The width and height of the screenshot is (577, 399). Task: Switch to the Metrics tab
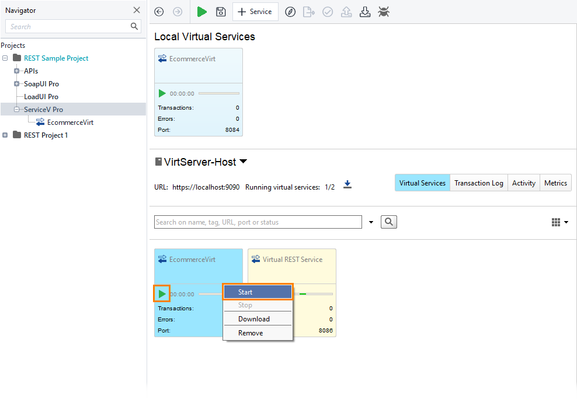tap(555, 183)
